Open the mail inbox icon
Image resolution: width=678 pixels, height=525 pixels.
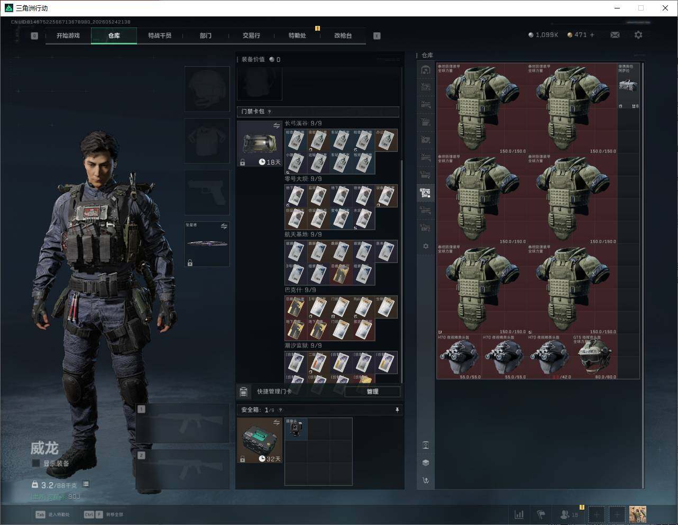(x=615, y=35)
